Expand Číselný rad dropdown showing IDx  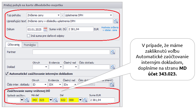coord(75,85)
